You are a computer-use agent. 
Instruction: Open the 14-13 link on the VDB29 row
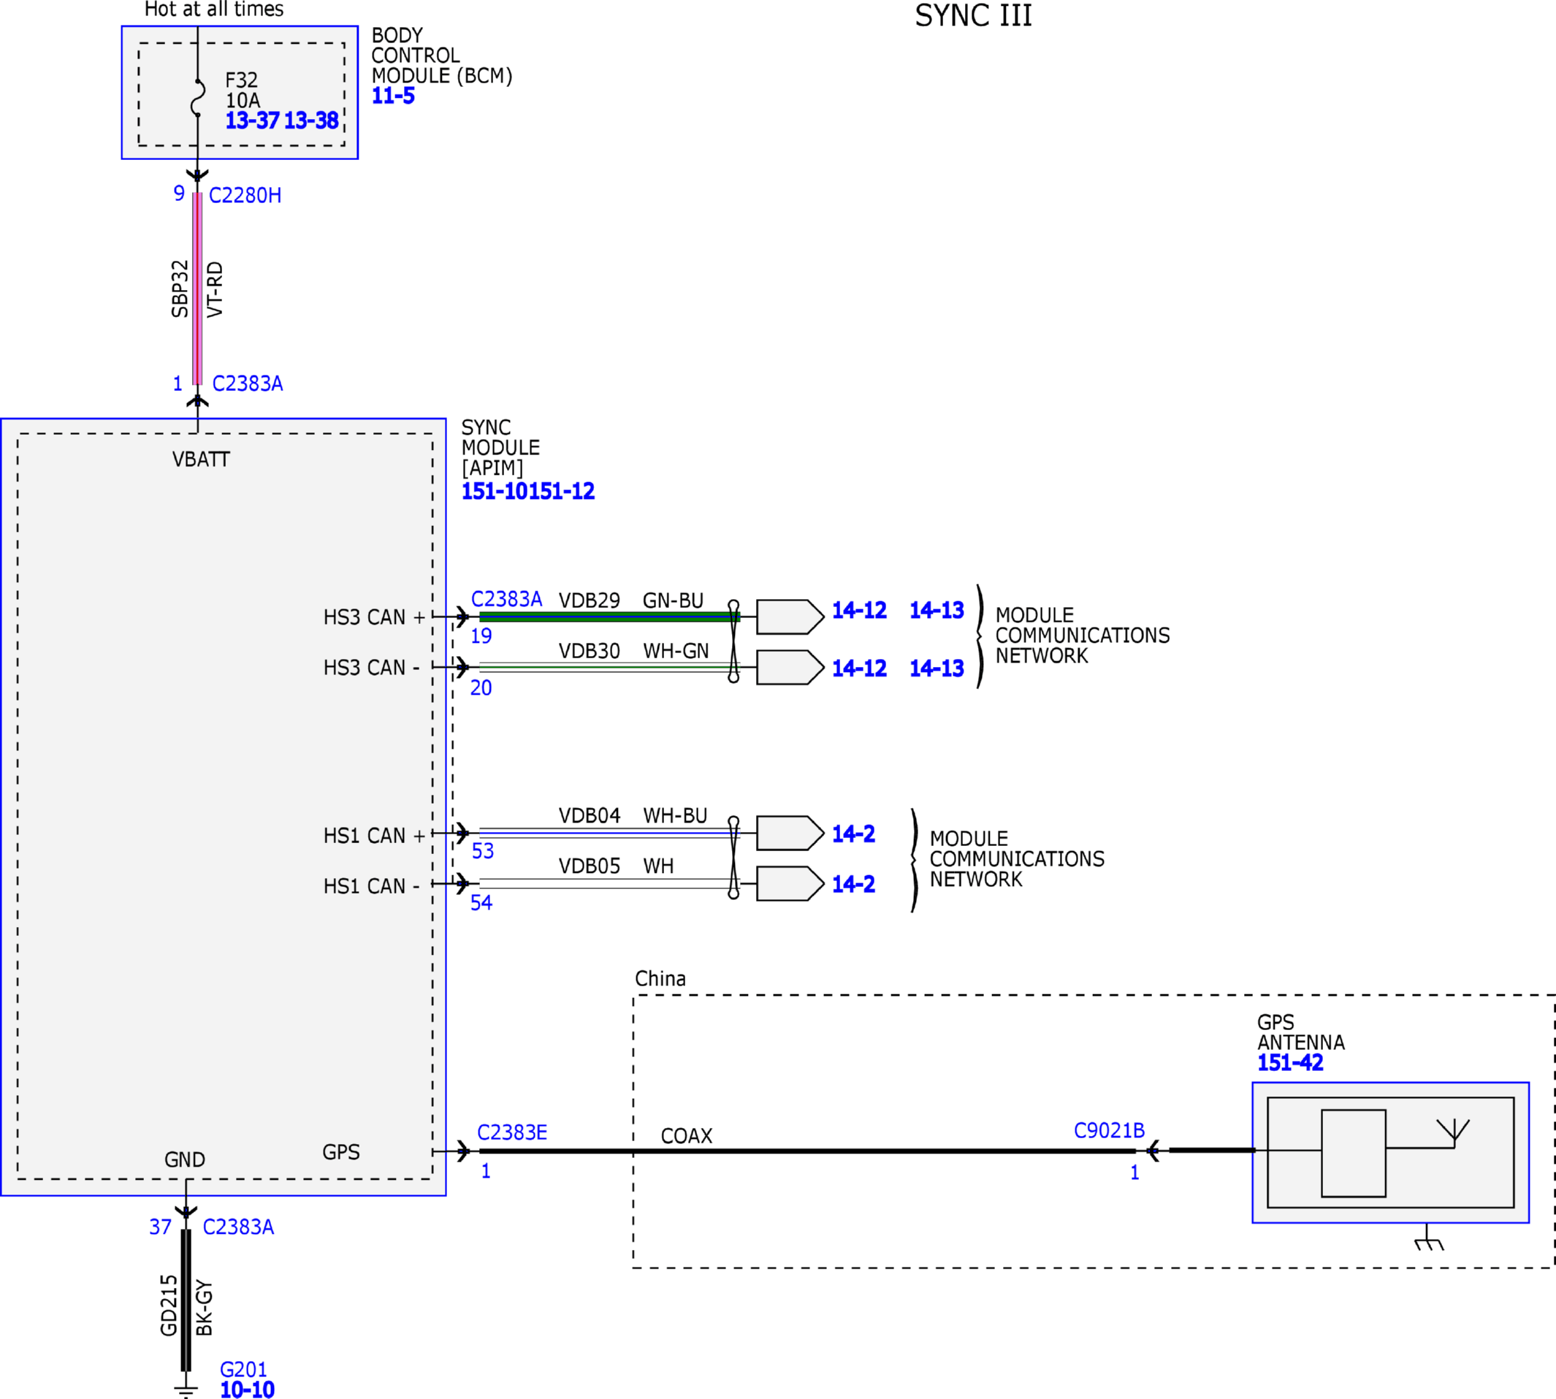pyautogui.click(x=937, y=610)
